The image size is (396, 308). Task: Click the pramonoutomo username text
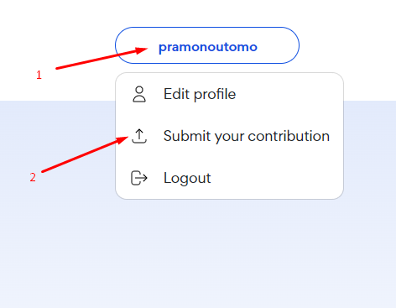208,47
